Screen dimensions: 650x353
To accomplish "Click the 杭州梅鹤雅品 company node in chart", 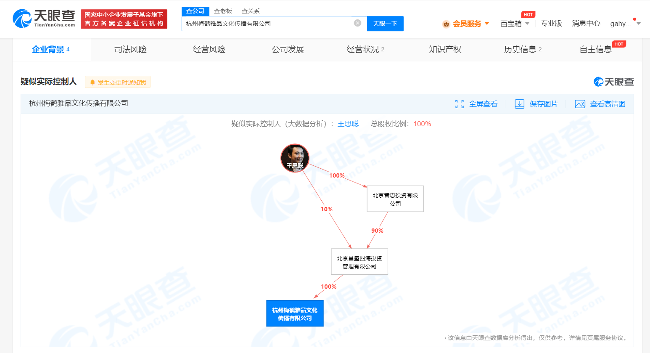I will click(x=295, y=313).
